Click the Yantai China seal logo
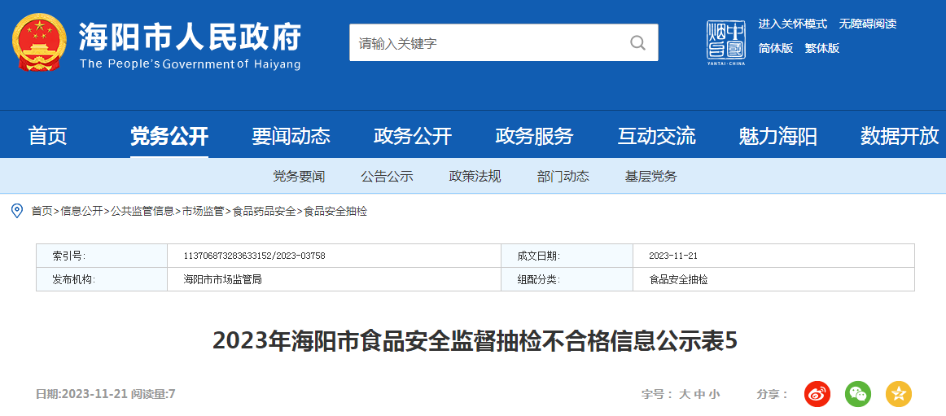 (726, 43)
